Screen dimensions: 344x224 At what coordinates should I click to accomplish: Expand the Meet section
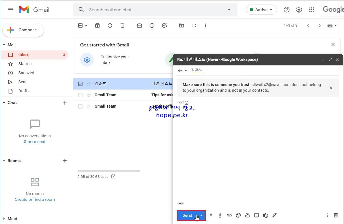4,219
